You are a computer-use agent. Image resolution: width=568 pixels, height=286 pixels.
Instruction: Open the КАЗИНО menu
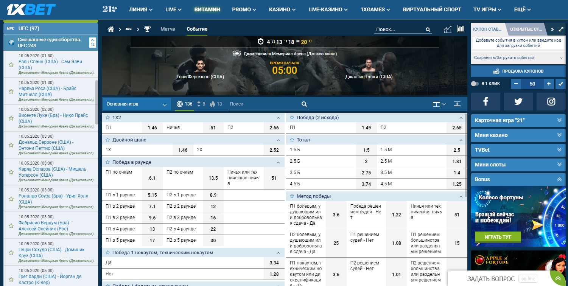[282, 9]
